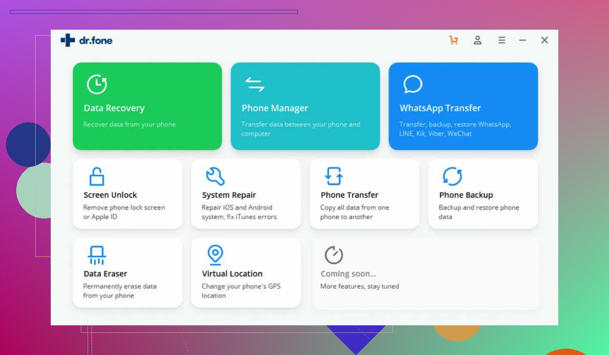609x355 pixels.
Task: Click 'Backup and restore phone data' text
Action: [479, 212]
